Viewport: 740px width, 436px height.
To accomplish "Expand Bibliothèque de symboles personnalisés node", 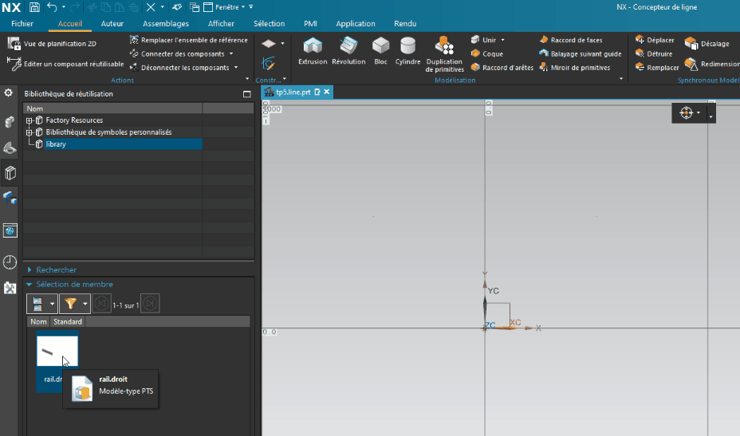I will coord(30,132).
